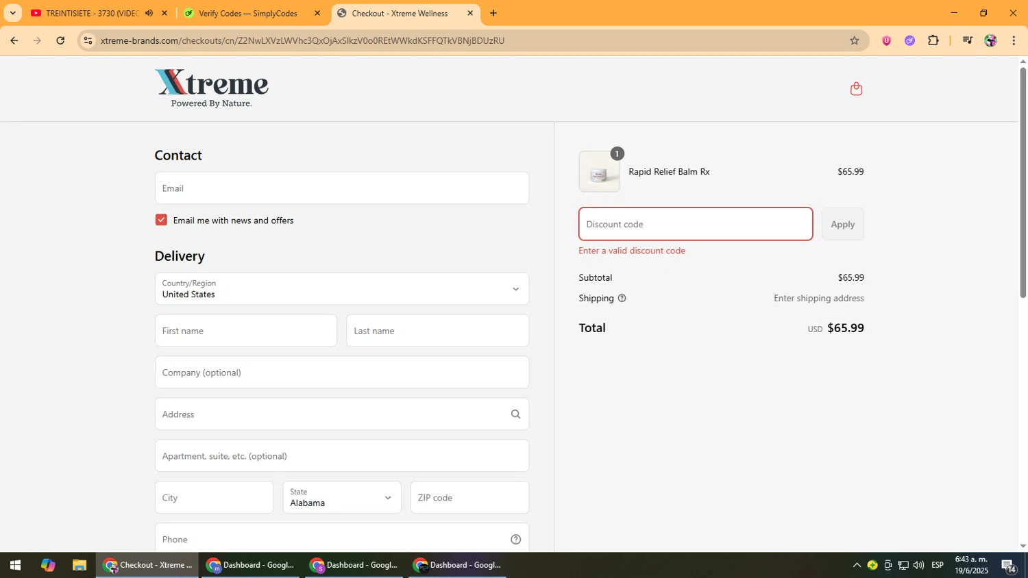Focus the City field

pos(214,497)
